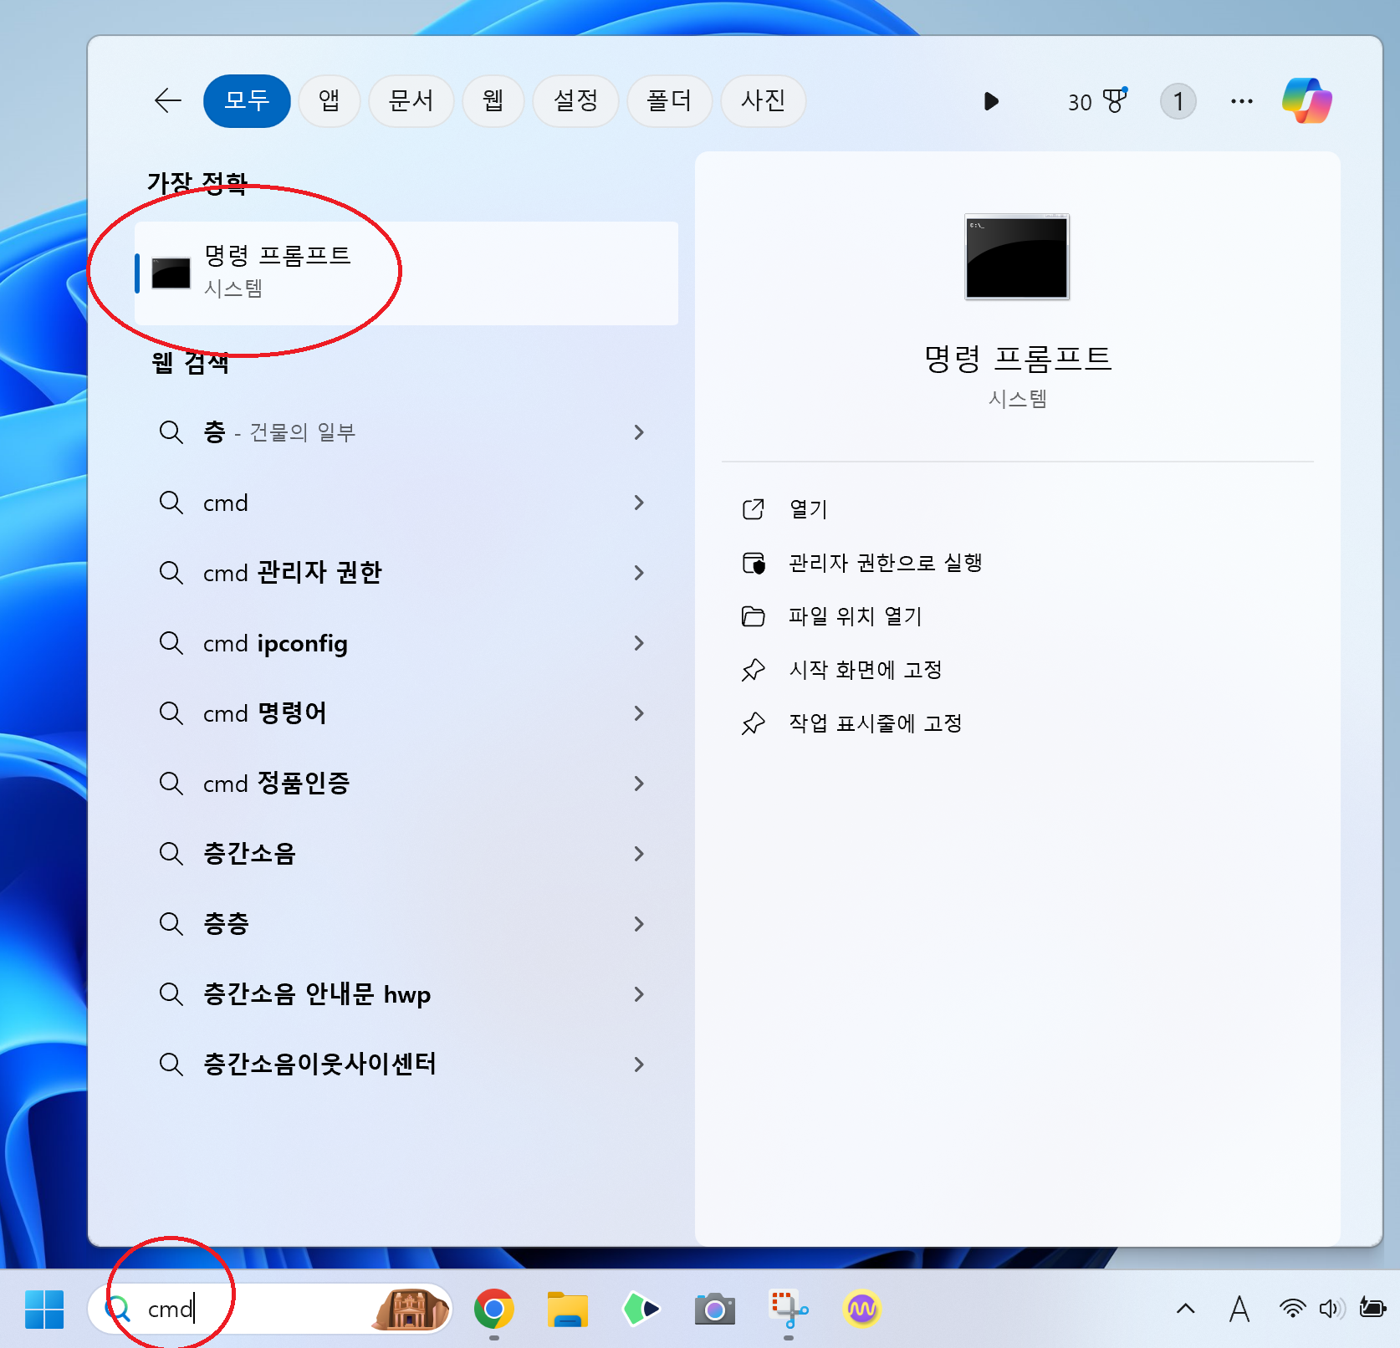The height and width of the screenshot is (1348, 1400).
Task: Go back with the left arrow
Action: tap(168, 101)
